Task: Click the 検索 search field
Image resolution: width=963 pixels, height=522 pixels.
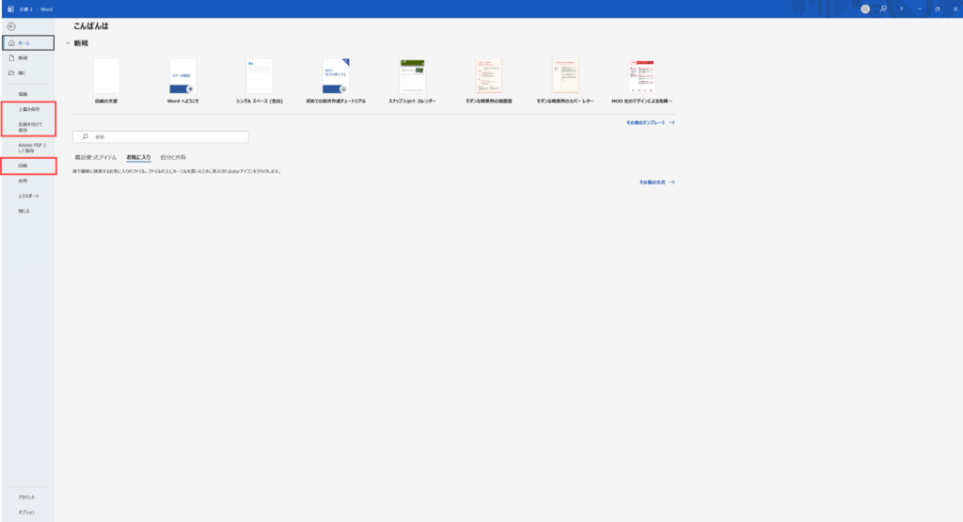Action: click(161, 136)
